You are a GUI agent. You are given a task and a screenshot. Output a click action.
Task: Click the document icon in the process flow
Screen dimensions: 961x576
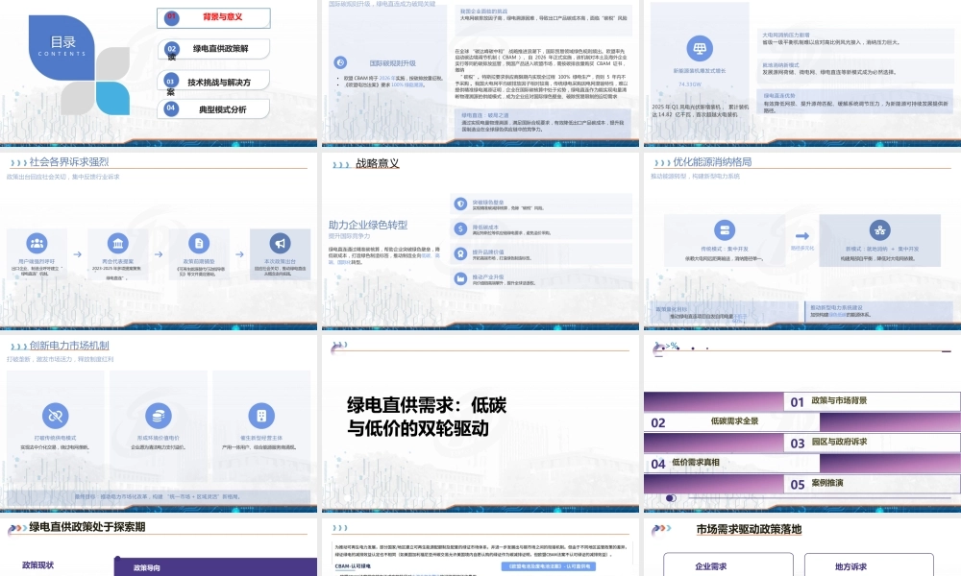(196, 243)
